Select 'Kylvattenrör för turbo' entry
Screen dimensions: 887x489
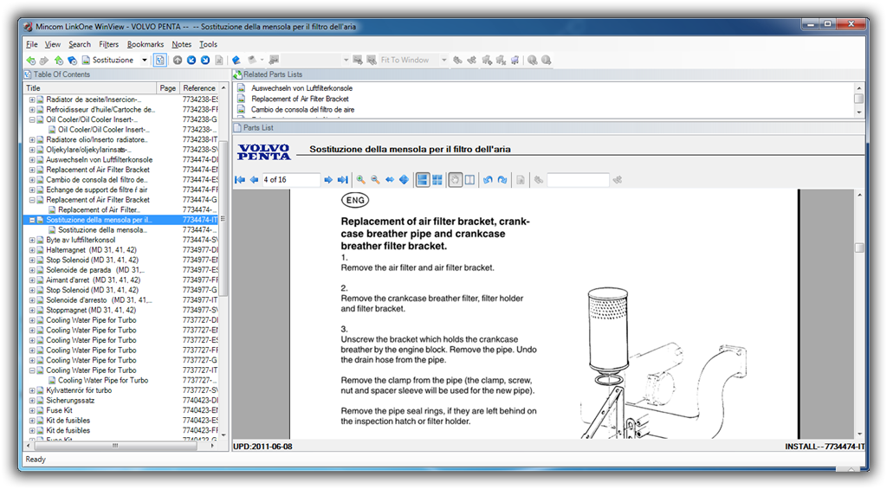(x=79, y=390)
